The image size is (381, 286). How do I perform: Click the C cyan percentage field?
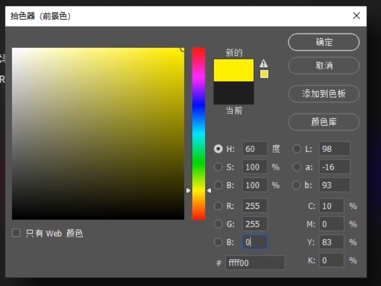tap(331, 206)
